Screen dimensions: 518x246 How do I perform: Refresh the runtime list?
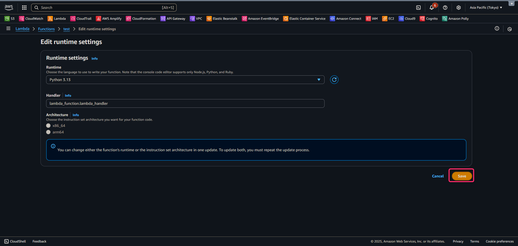point(334,80)
